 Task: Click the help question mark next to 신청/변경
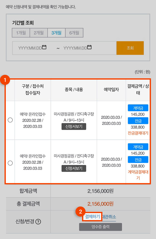pos(38,222)
